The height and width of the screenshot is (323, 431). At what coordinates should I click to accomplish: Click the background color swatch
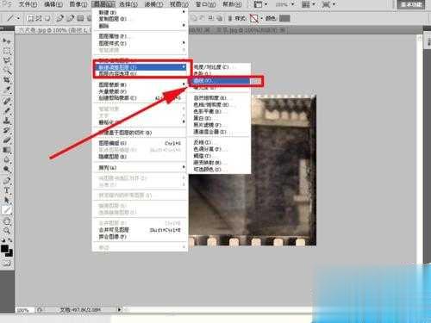(x=9, y=253)
